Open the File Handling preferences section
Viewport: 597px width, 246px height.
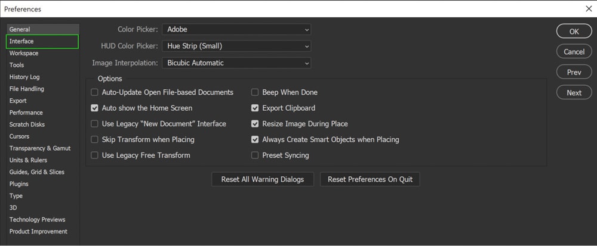tap(42, 89)
